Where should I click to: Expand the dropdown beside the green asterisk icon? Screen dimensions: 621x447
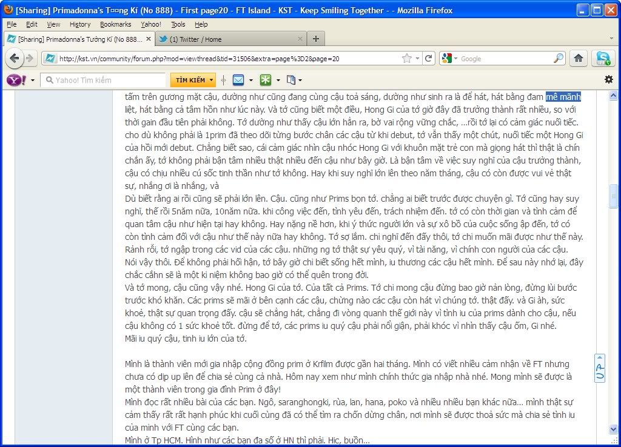click(278, 81)
